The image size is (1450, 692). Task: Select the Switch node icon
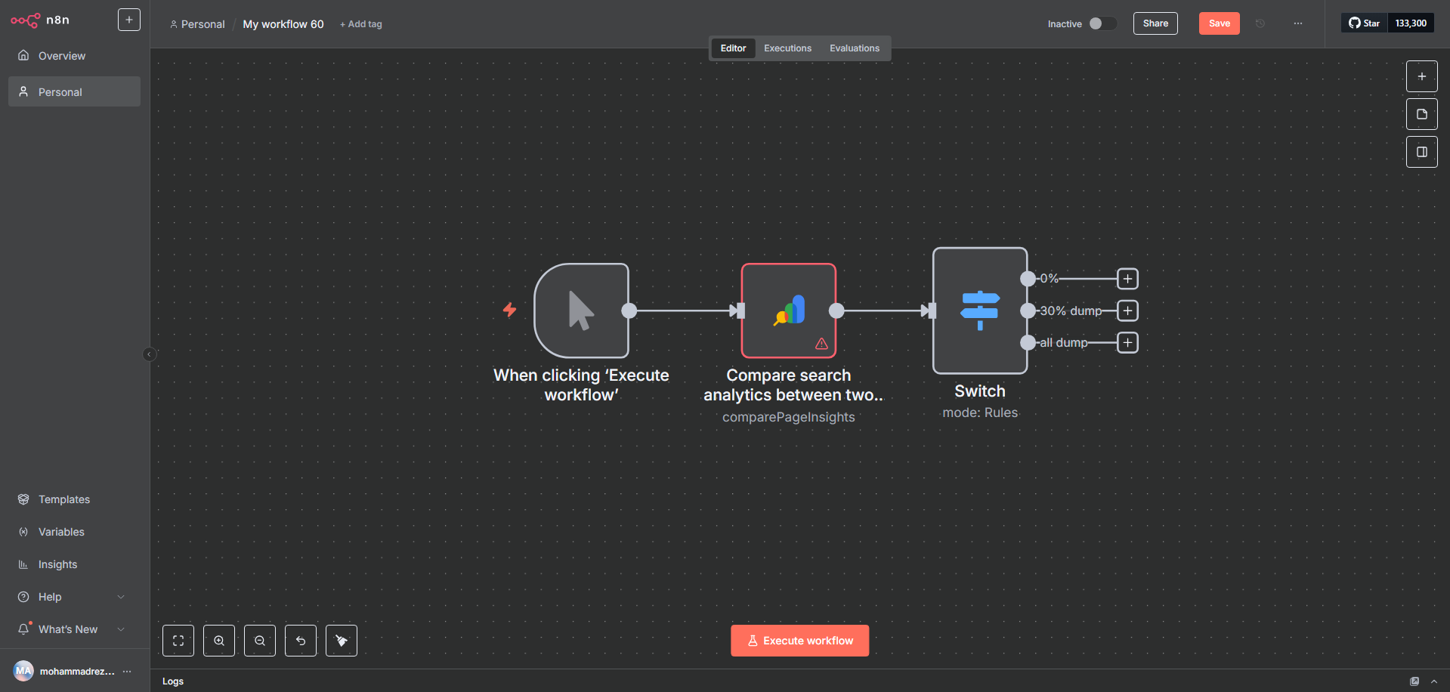979,310
